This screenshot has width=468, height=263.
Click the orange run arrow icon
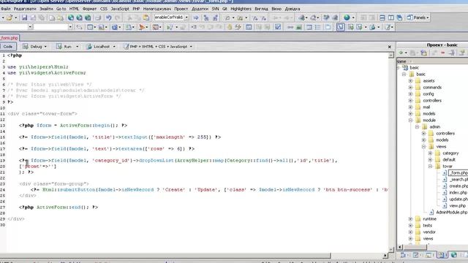(x=142, y=27)
